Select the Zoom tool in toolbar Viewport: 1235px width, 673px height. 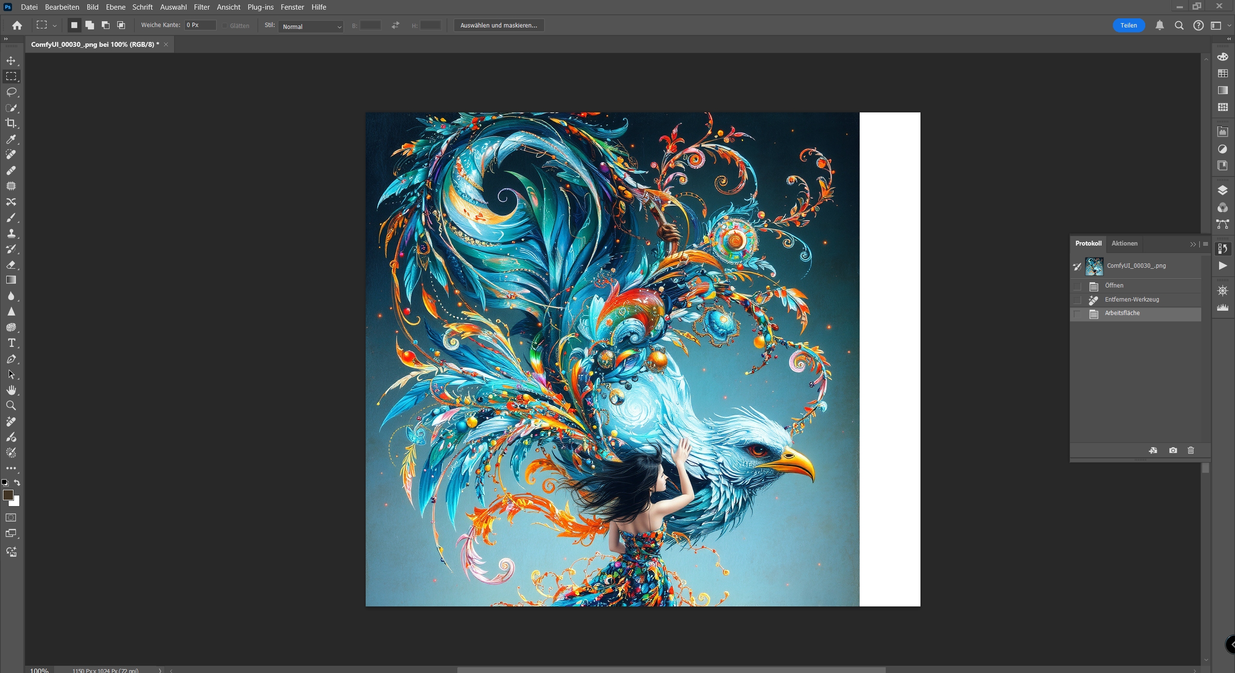coord(11,405)
